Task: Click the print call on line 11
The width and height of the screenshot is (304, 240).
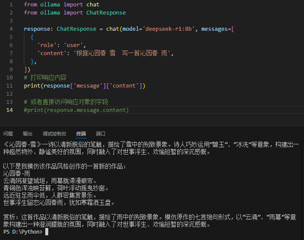Action: click(32, 86)
